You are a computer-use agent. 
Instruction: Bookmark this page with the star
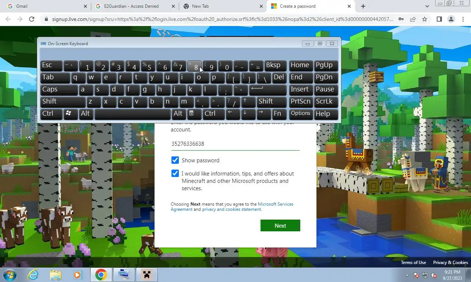[x=425, y=19]
